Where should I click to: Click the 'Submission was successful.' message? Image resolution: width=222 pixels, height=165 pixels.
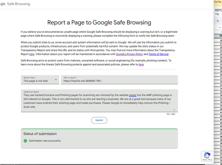[45, 141]
